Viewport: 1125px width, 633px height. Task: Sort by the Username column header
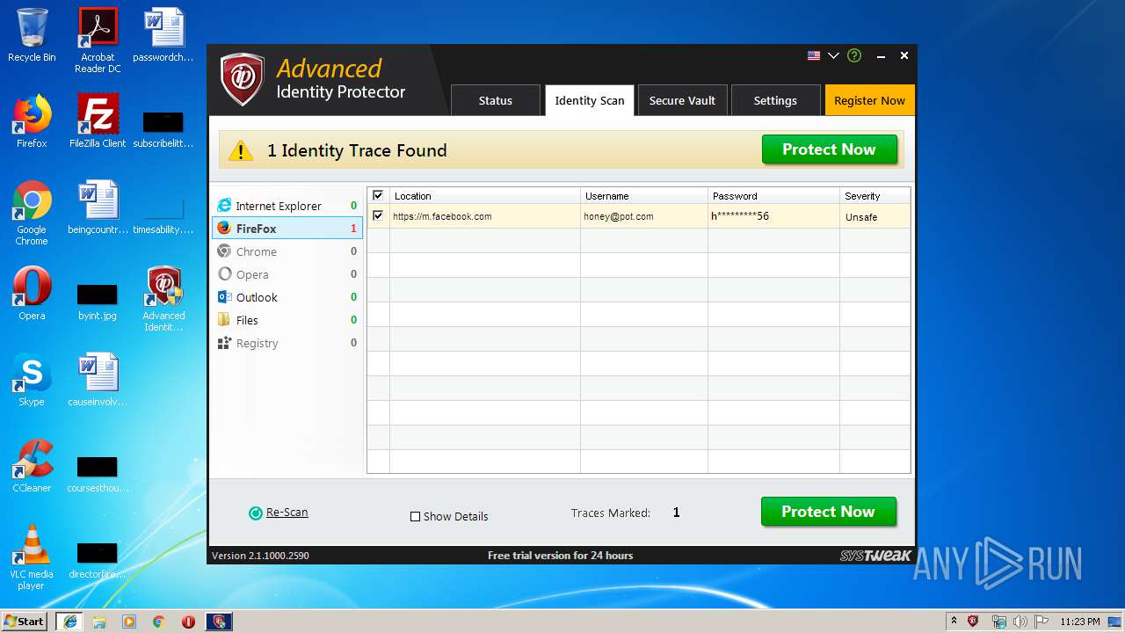click(x=644, y=196)
